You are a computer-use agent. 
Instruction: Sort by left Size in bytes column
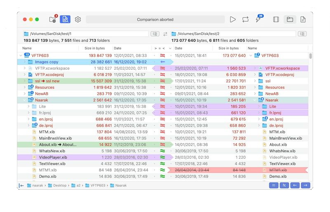click(95, 48)
